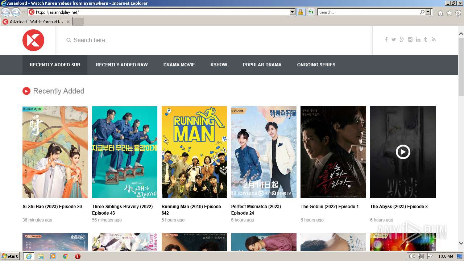Open 'Three Siblings Bravely (2022) Episode 43' link
Viewport: 464px width, 261px height.
click(x=123, y=210)
